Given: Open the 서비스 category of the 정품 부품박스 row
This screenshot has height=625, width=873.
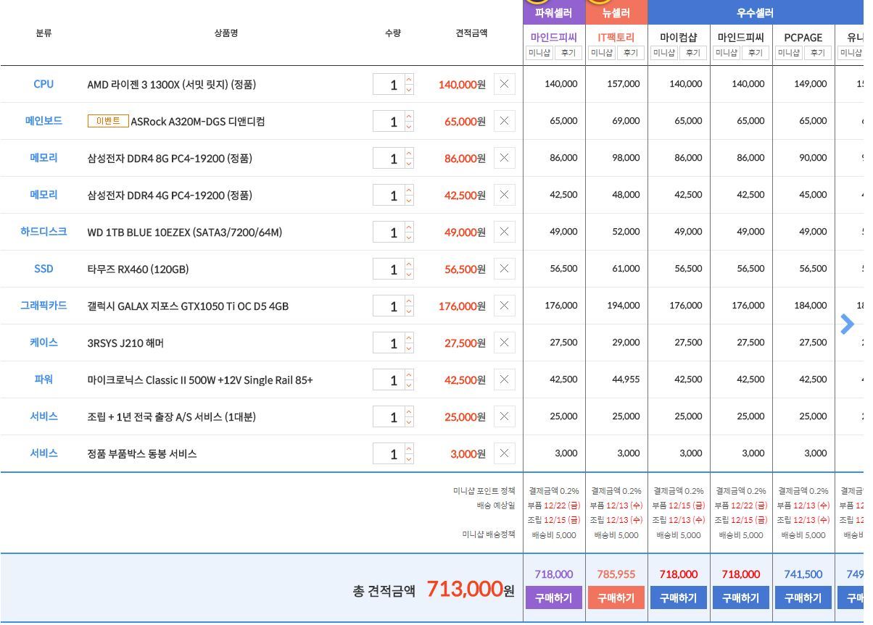Looking at the screenshot, I should click(44, 453).
